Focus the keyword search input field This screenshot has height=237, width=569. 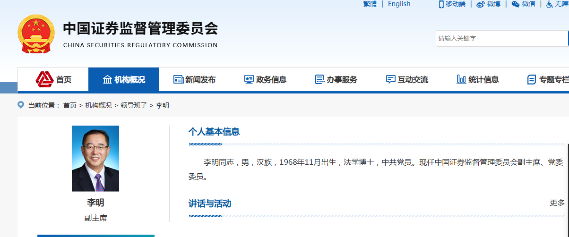[x=501, y=38]
